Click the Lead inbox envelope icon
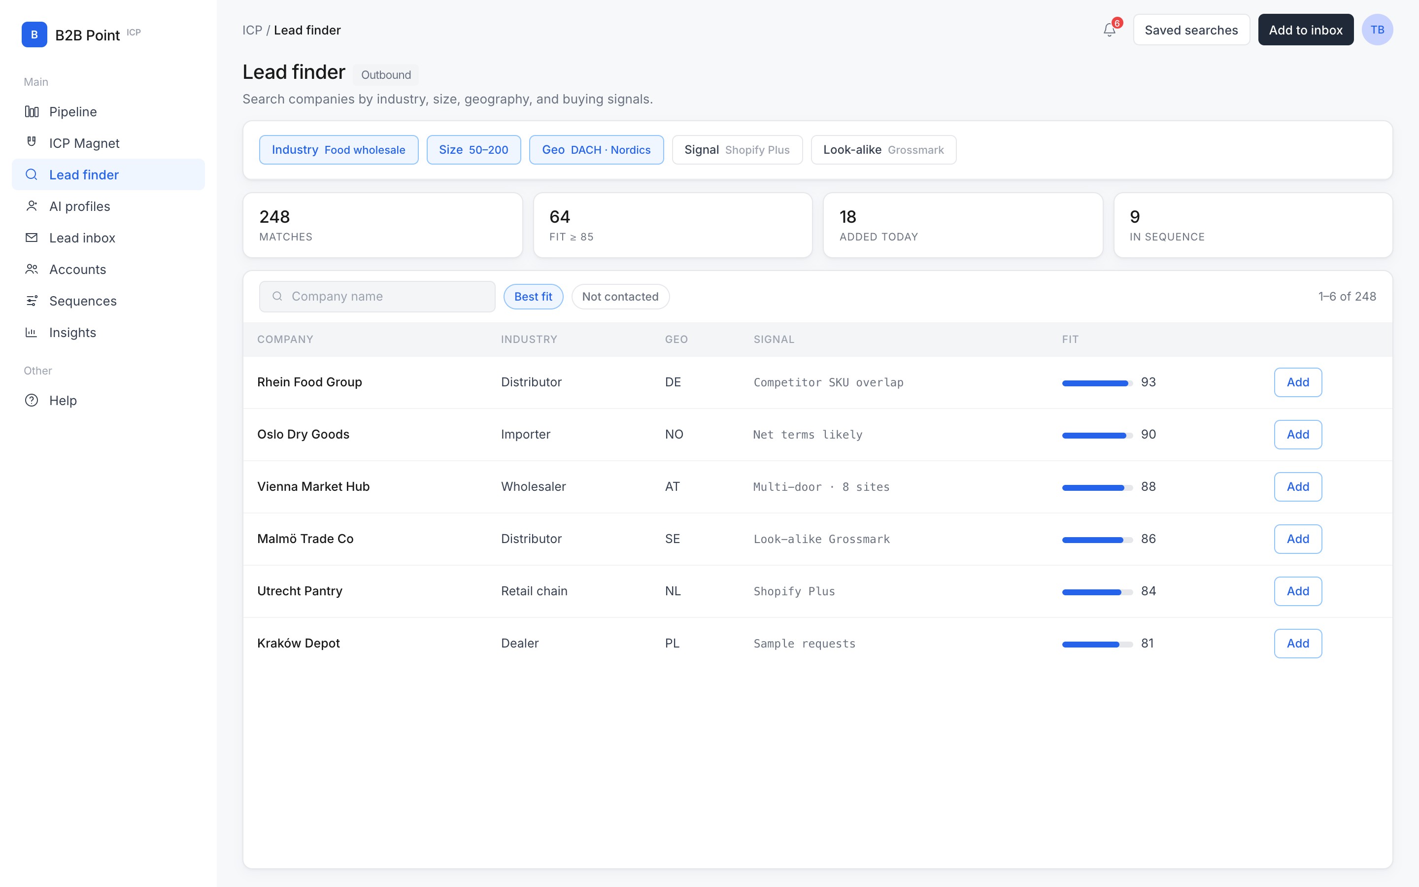 pos(32,238)
